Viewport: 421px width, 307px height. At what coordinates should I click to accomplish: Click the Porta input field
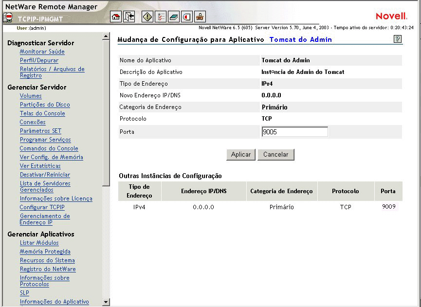(294, 132)
